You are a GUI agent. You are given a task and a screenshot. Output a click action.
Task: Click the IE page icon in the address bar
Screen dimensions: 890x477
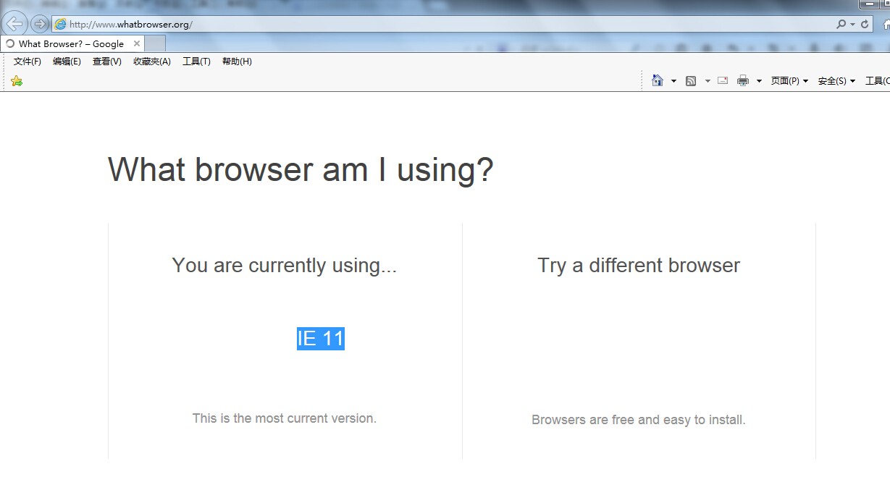[60, 25]
